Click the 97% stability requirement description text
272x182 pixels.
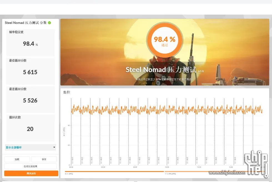coord(164,79)
